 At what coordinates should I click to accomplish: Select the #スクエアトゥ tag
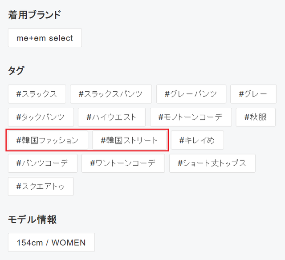[41, 187]
